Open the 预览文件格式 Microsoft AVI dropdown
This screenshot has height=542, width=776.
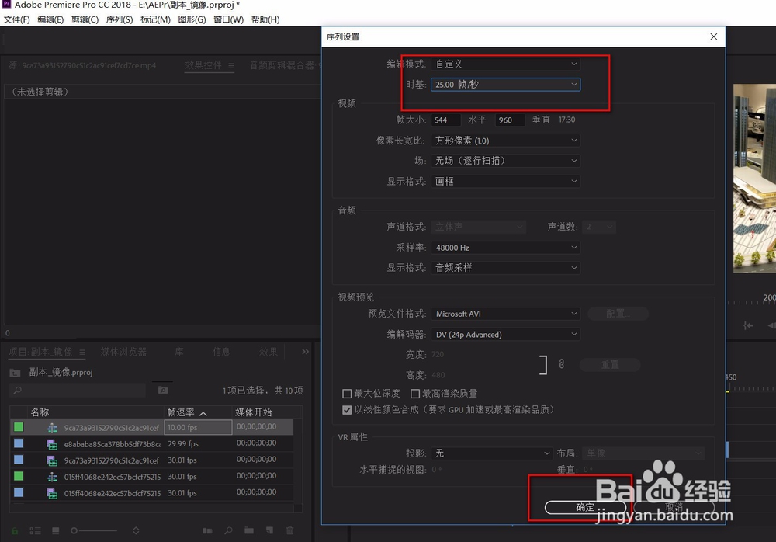pyautogui.click(x=505, y=314)
